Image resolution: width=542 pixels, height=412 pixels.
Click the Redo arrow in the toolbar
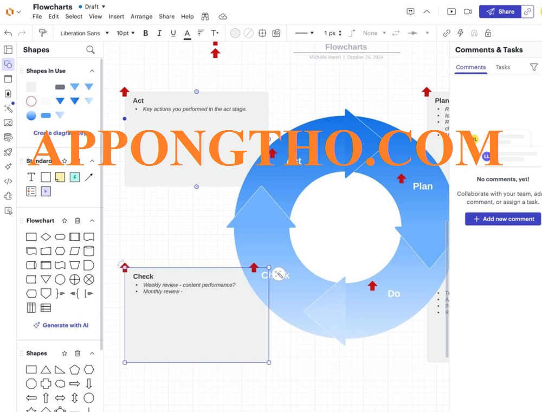(22, 33)
